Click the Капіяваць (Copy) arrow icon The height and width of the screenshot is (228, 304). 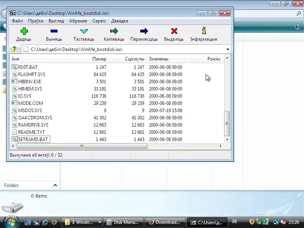pyautogui.click(x=114, y=31)
